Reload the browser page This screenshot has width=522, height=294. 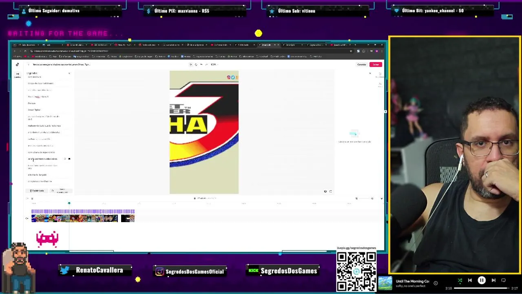pos(25,51)
